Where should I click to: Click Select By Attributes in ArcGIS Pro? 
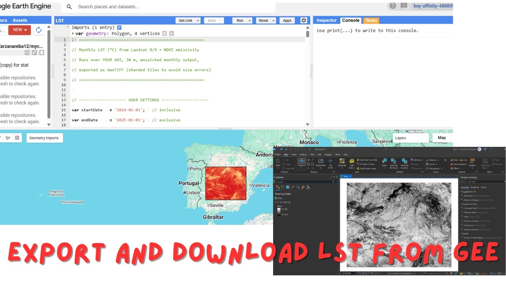click(x=393, y=163)
